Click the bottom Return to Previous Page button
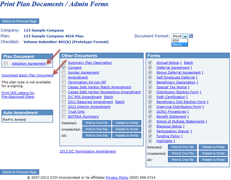The width and height of the screenshot is (231, 180). (x=19, y=172)
